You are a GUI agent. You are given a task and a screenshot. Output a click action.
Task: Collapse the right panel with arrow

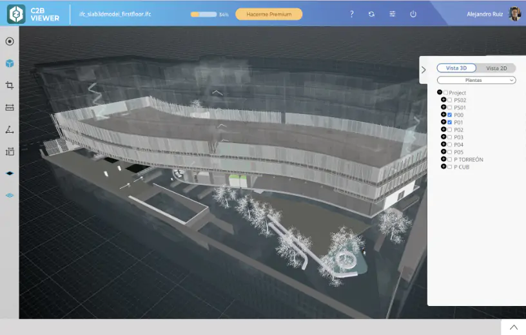424,70
